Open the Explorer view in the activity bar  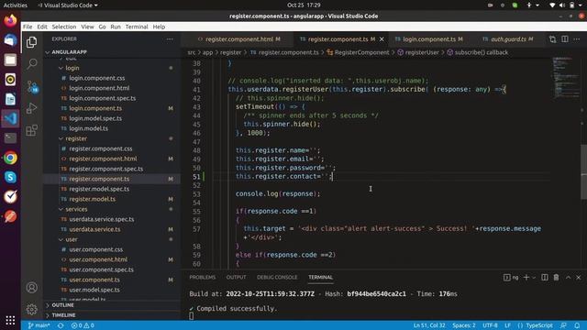tap(32, 42)
